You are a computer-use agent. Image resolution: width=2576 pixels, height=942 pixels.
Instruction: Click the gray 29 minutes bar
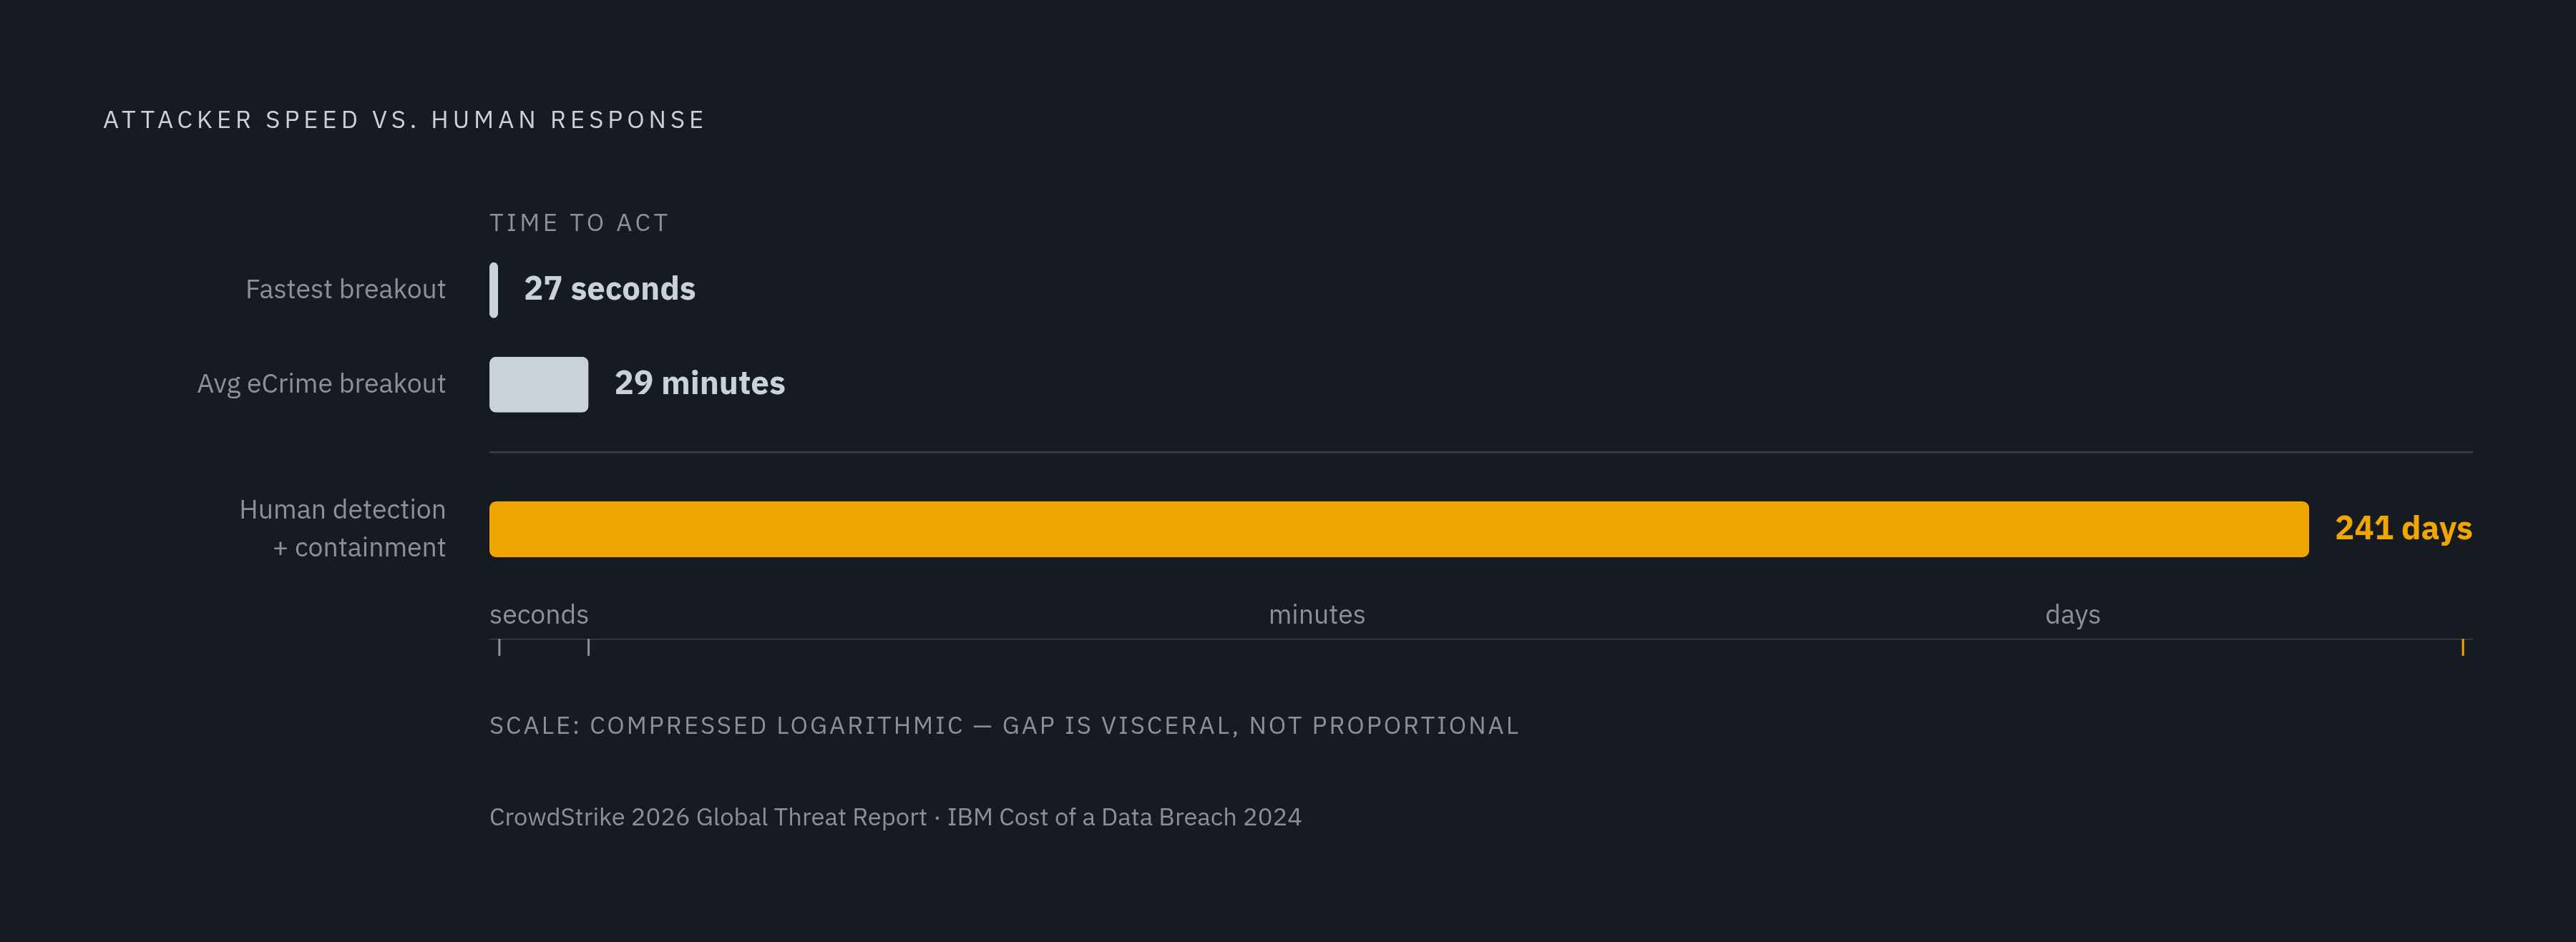(538, 384)
